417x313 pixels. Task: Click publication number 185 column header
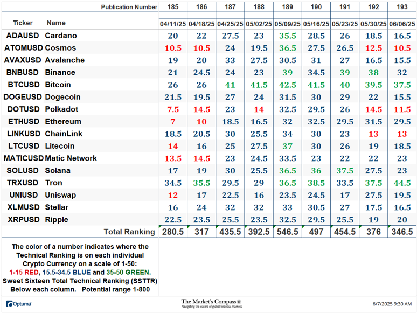click(x=173, y=7)
